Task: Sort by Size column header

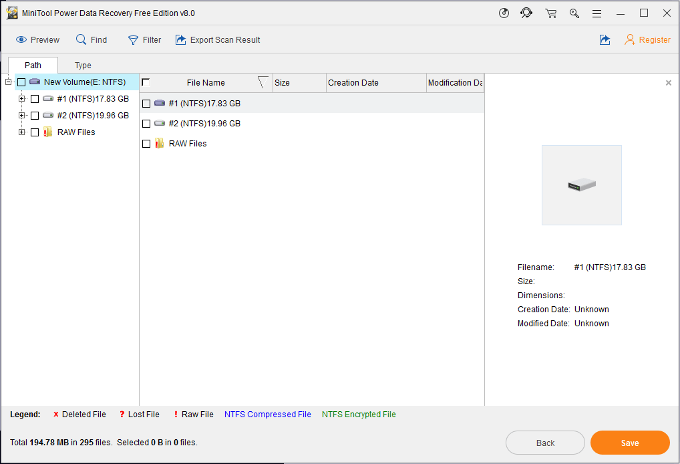Action: click(299, 82)
